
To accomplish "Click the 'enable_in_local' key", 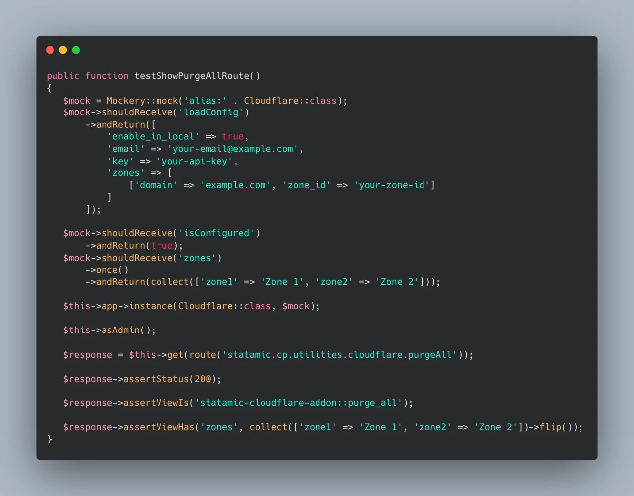I will pos(154,137).
